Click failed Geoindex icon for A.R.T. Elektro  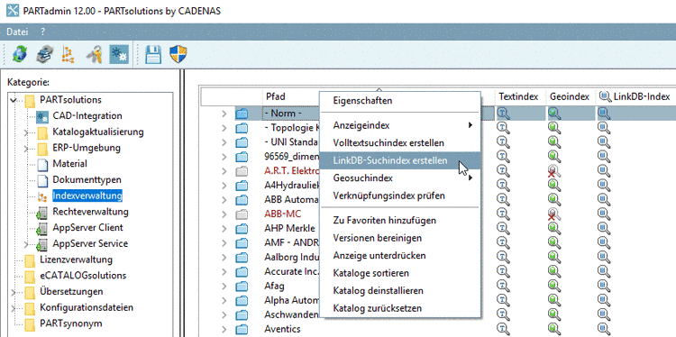[553, 171]
